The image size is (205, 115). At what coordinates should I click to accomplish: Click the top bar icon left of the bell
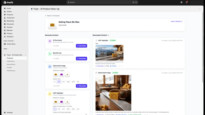(x=181, y=2)
